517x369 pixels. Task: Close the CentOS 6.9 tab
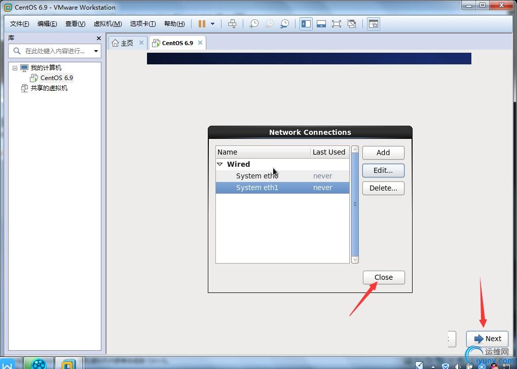[200, 43]
